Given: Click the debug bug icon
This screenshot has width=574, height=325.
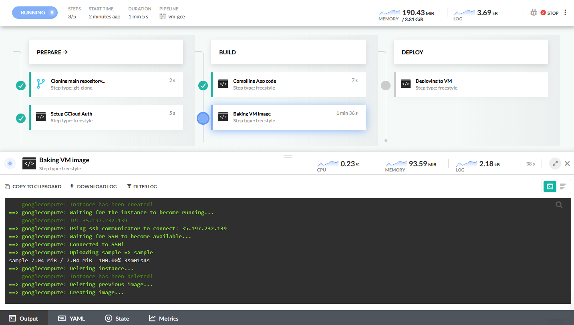Looking at the screenshot, I should pos(533,13).
